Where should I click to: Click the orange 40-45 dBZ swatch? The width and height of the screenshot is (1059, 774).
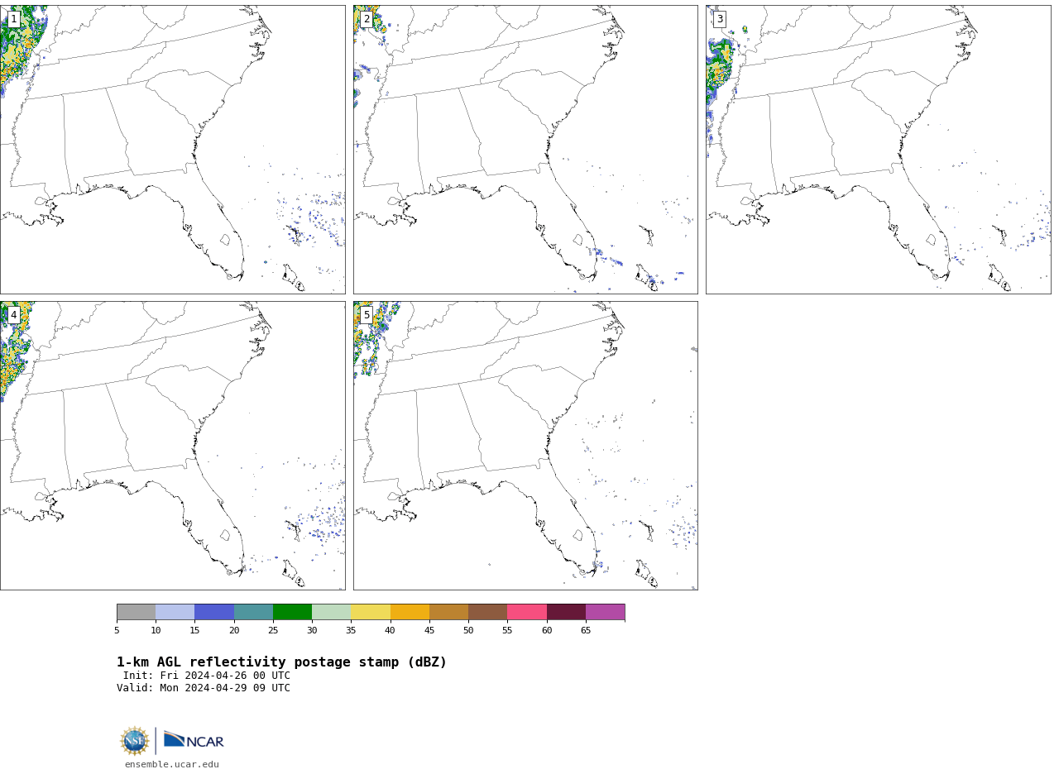[410, 612]
